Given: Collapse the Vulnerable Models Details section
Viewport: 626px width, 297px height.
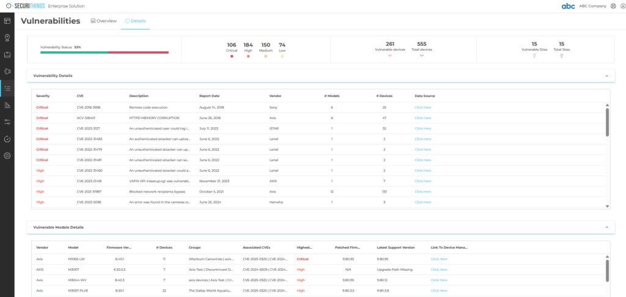Looking at the screenshot, I should pyautogui.click(x=606, y=227).
